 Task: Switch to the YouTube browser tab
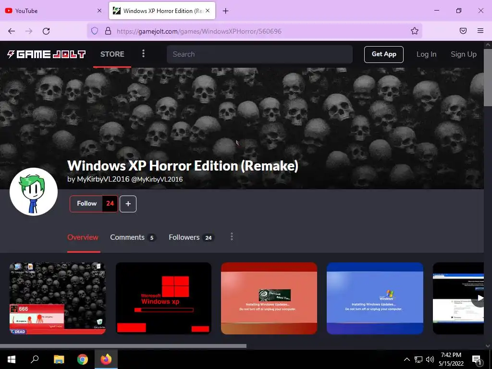[x=54, y=11]
